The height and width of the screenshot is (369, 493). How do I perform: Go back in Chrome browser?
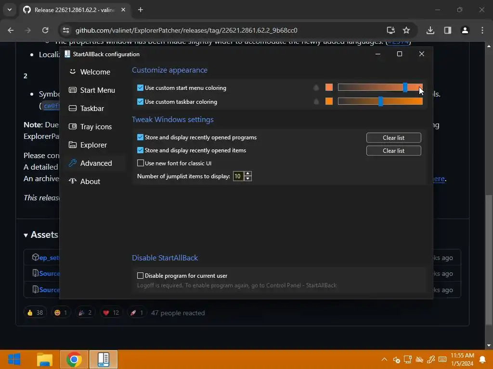pyautogui.click(x=11, y=30)
